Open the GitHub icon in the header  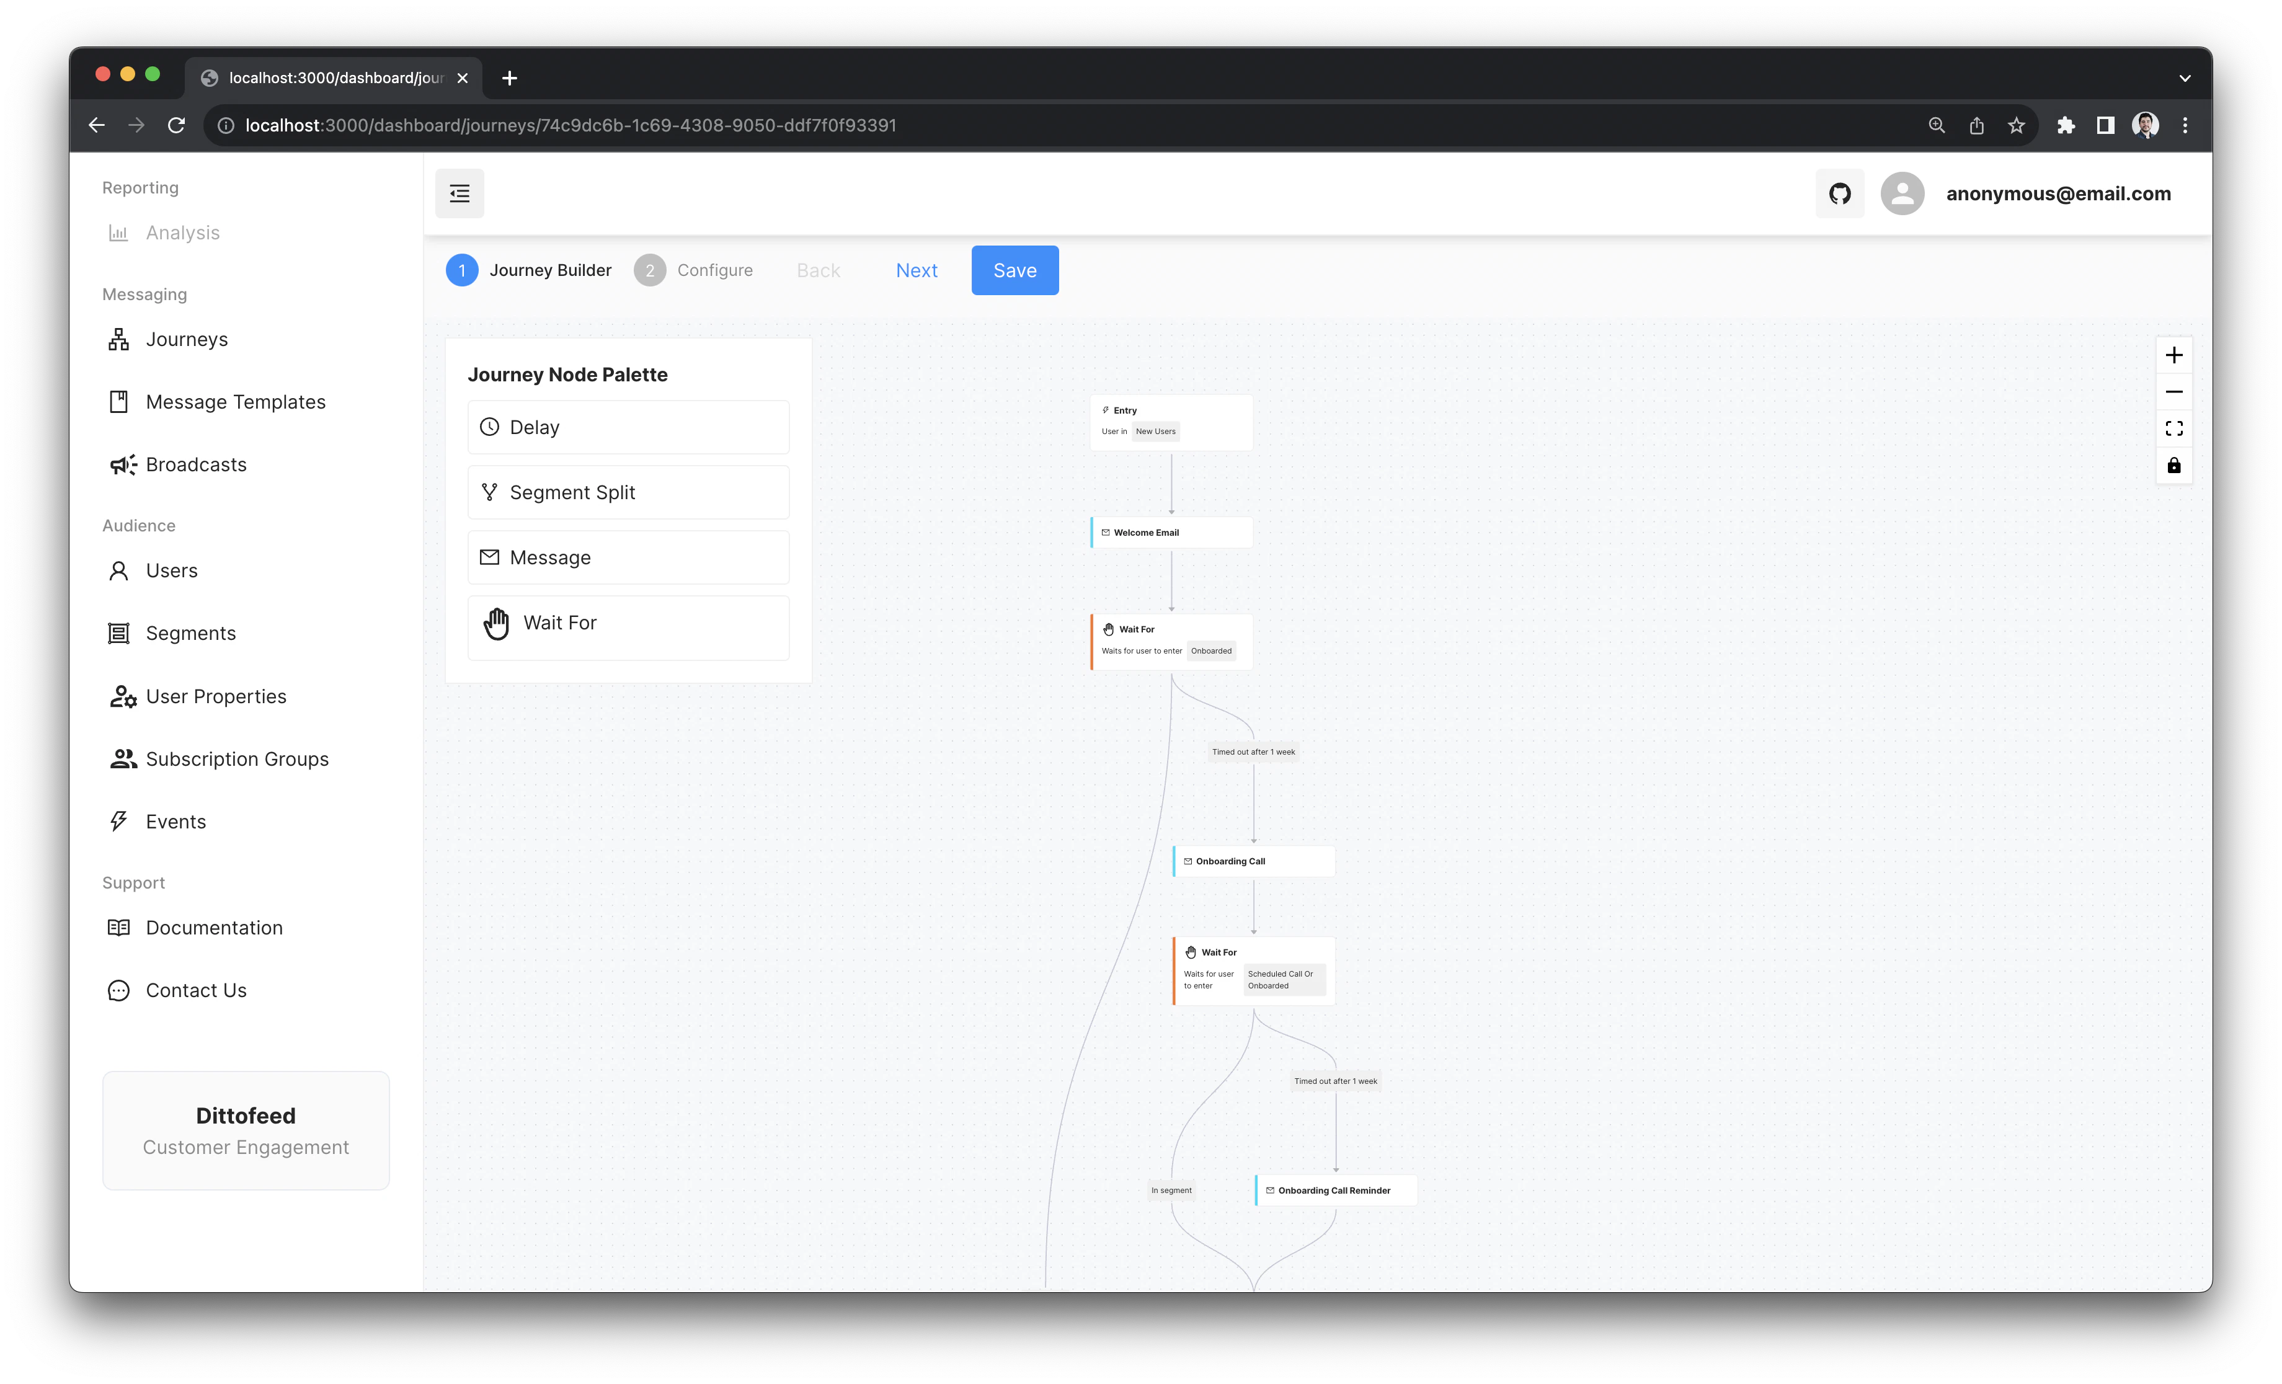[1839, 193]
